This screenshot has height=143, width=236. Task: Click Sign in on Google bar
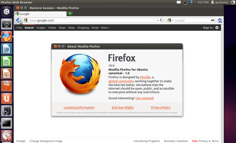click(x=208, y=28)
